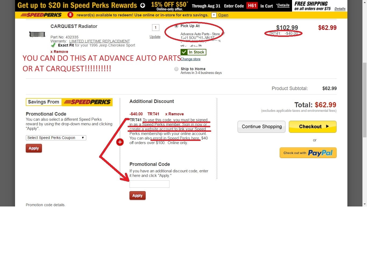The image size is (367, 271).
Task: Click the H61 promo code badge
Action: 252,6
